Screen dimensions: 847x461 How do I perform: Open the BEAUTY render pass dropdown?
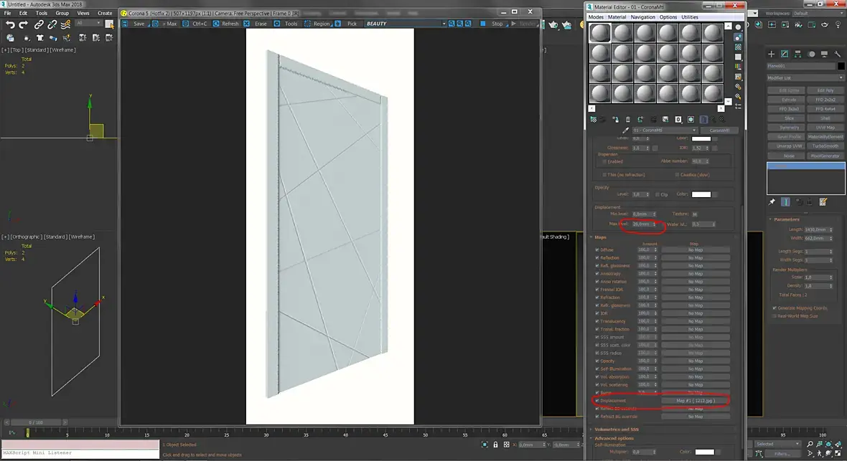click(406, 24)
